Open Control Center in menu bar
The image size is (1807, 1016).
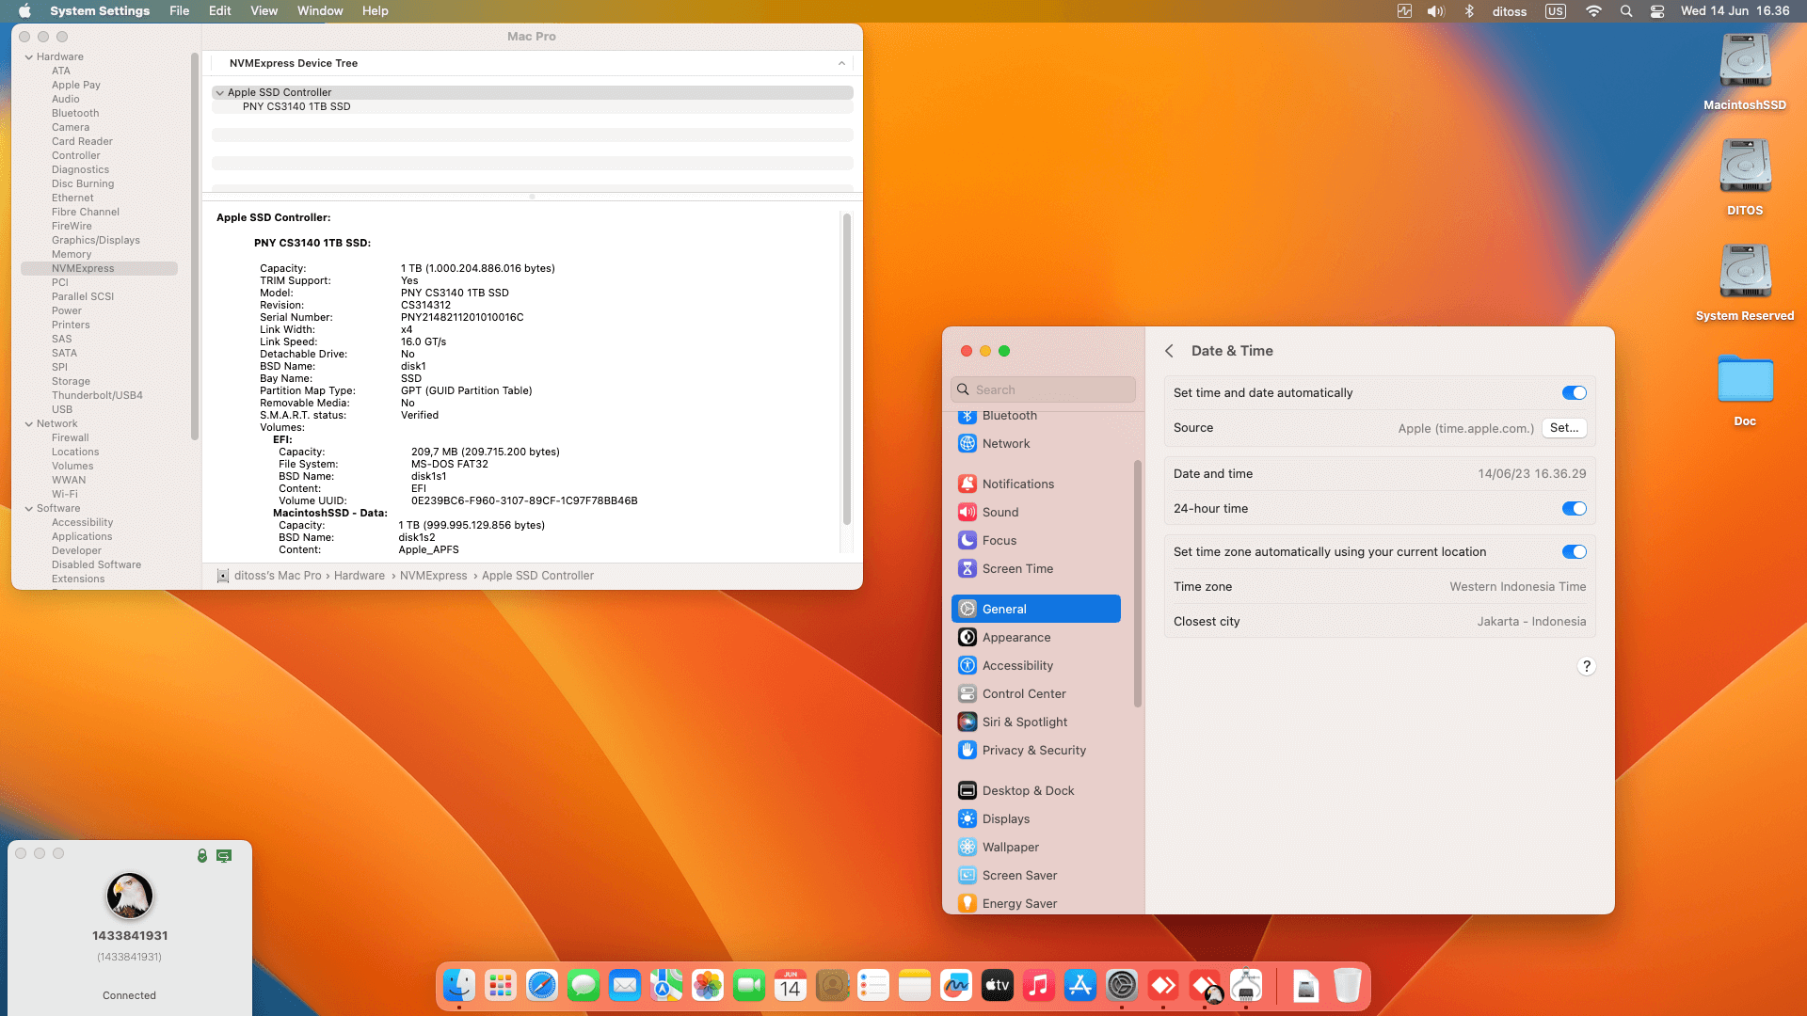[1657, 11]
